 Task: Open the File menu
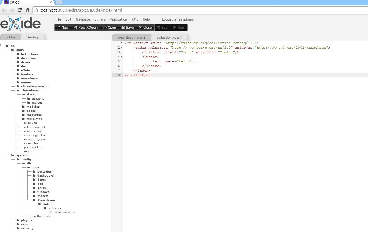click(58, 19)
